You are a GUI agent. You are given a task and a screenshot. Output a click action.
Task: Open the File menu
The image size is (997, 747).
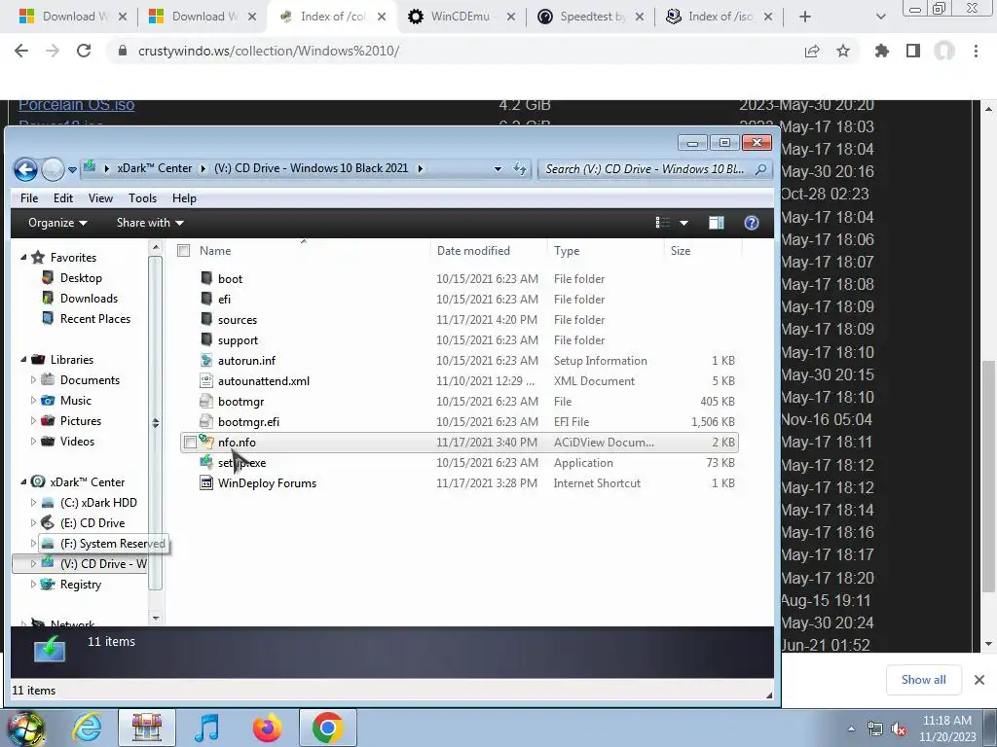click(x=29, y=198)
